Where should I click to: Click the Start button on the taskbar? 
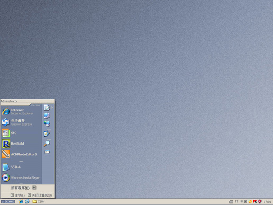8,202
